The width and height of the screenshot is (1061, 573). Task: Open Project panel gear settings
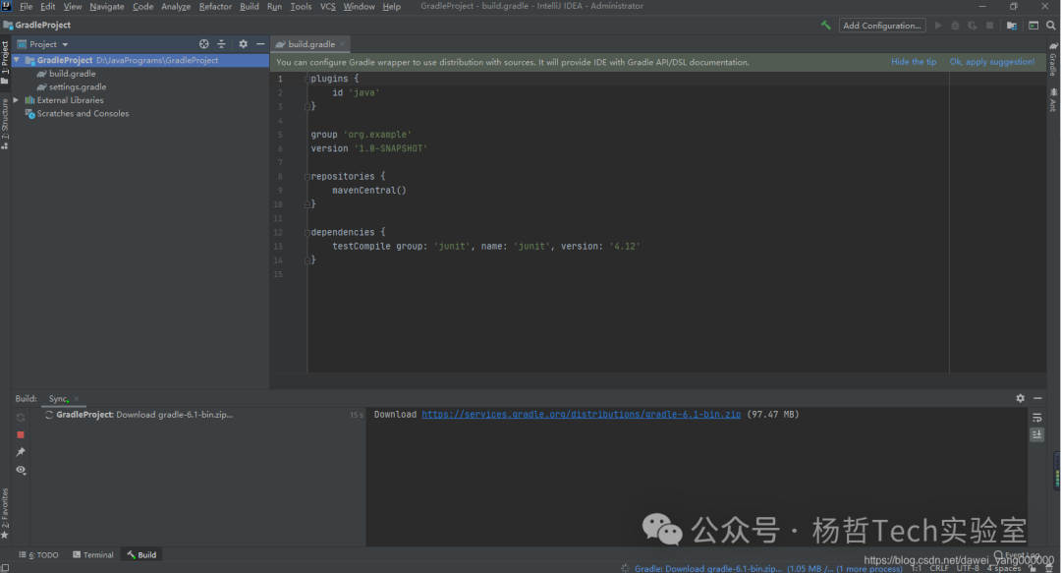pyautogui.click(x=243, y=44)
